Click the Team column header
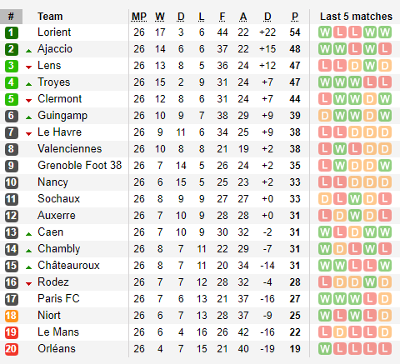400x364 pixels. 50,17
